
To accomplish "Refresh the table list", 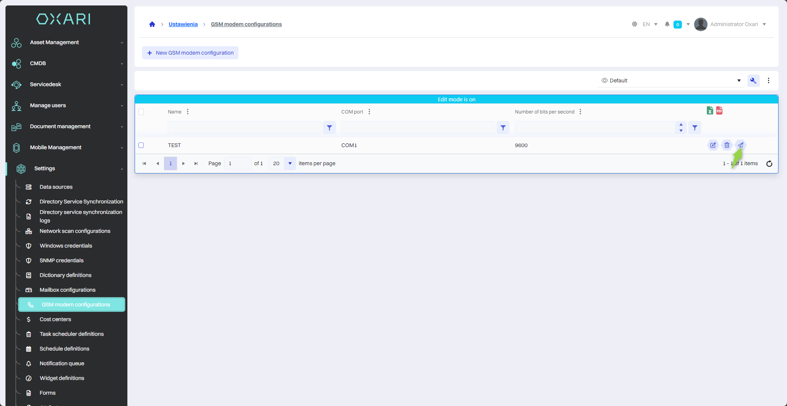I will (x=769, y=163).
